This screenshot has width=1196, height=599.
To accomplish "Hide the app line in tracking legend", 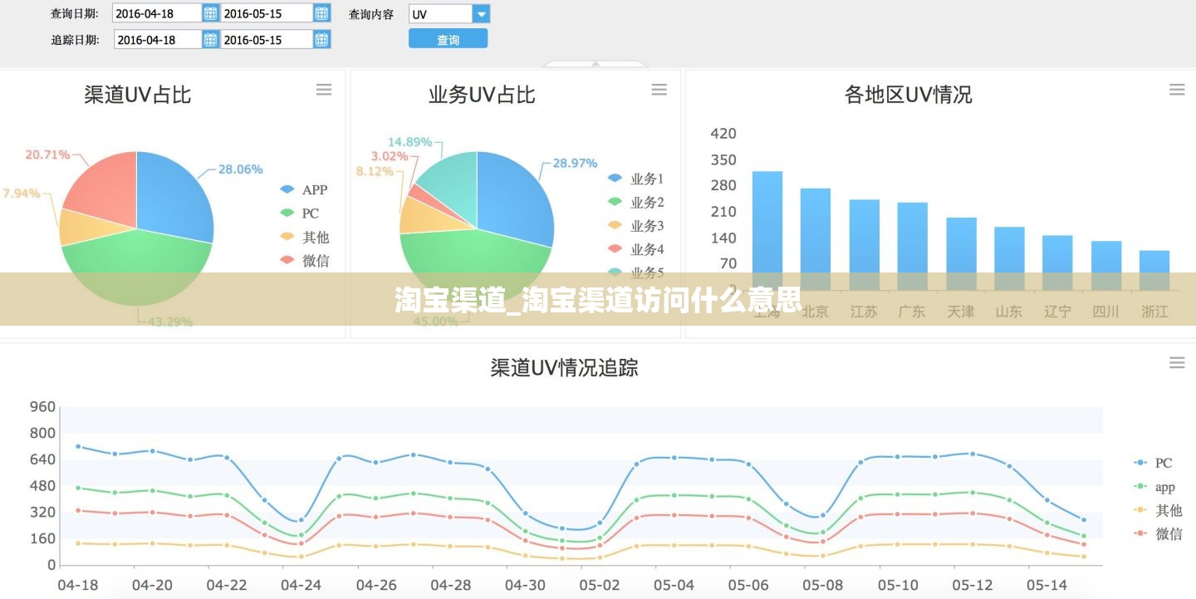I will (x=1154, y=487).
